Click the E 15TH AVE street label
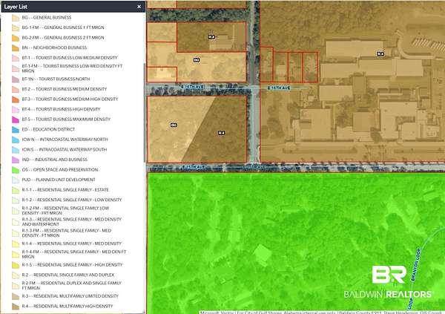The height and width of the screenshot is (314, 445). coord(194,167)
